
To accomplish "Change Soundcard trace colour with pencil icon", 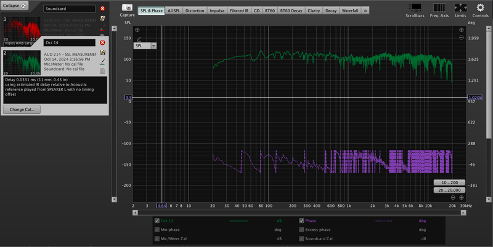I will pyautogui.click(x=102, y=28).
